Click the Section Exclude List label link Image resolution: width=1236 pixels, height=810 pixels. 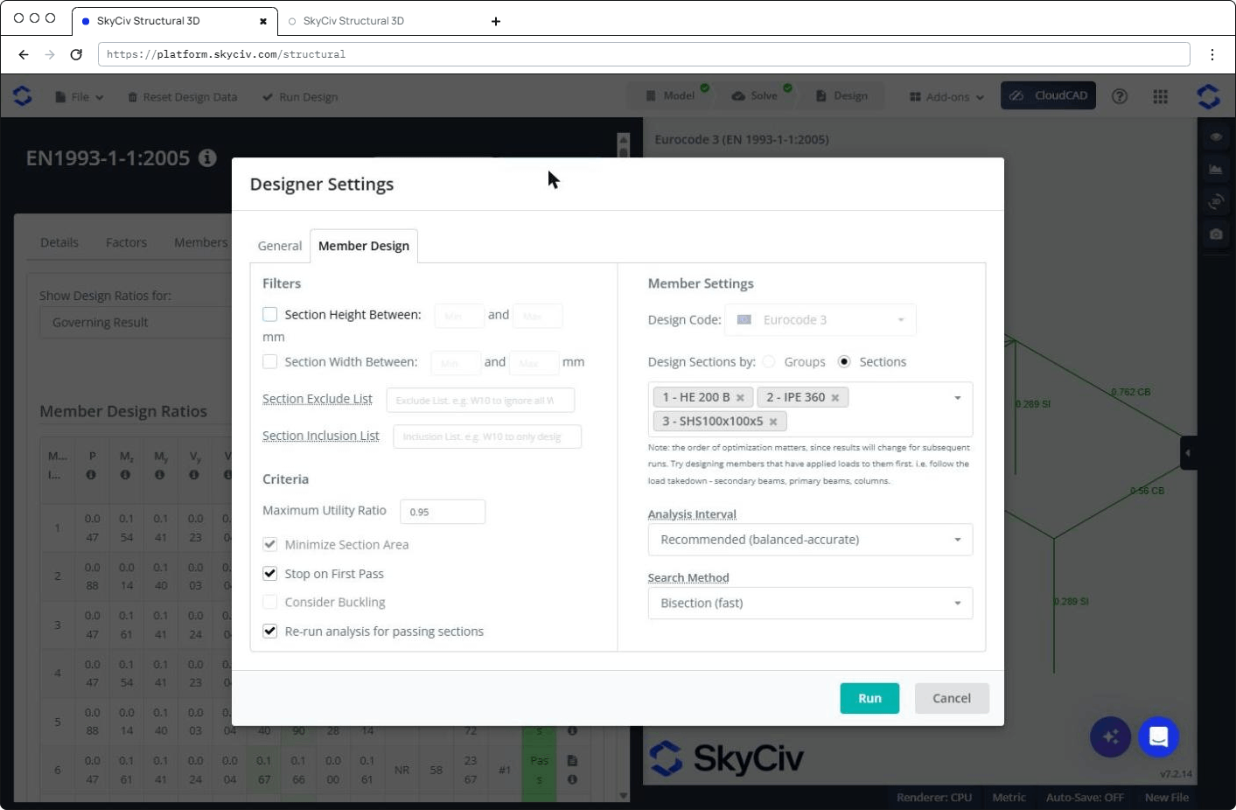[318, 399]
